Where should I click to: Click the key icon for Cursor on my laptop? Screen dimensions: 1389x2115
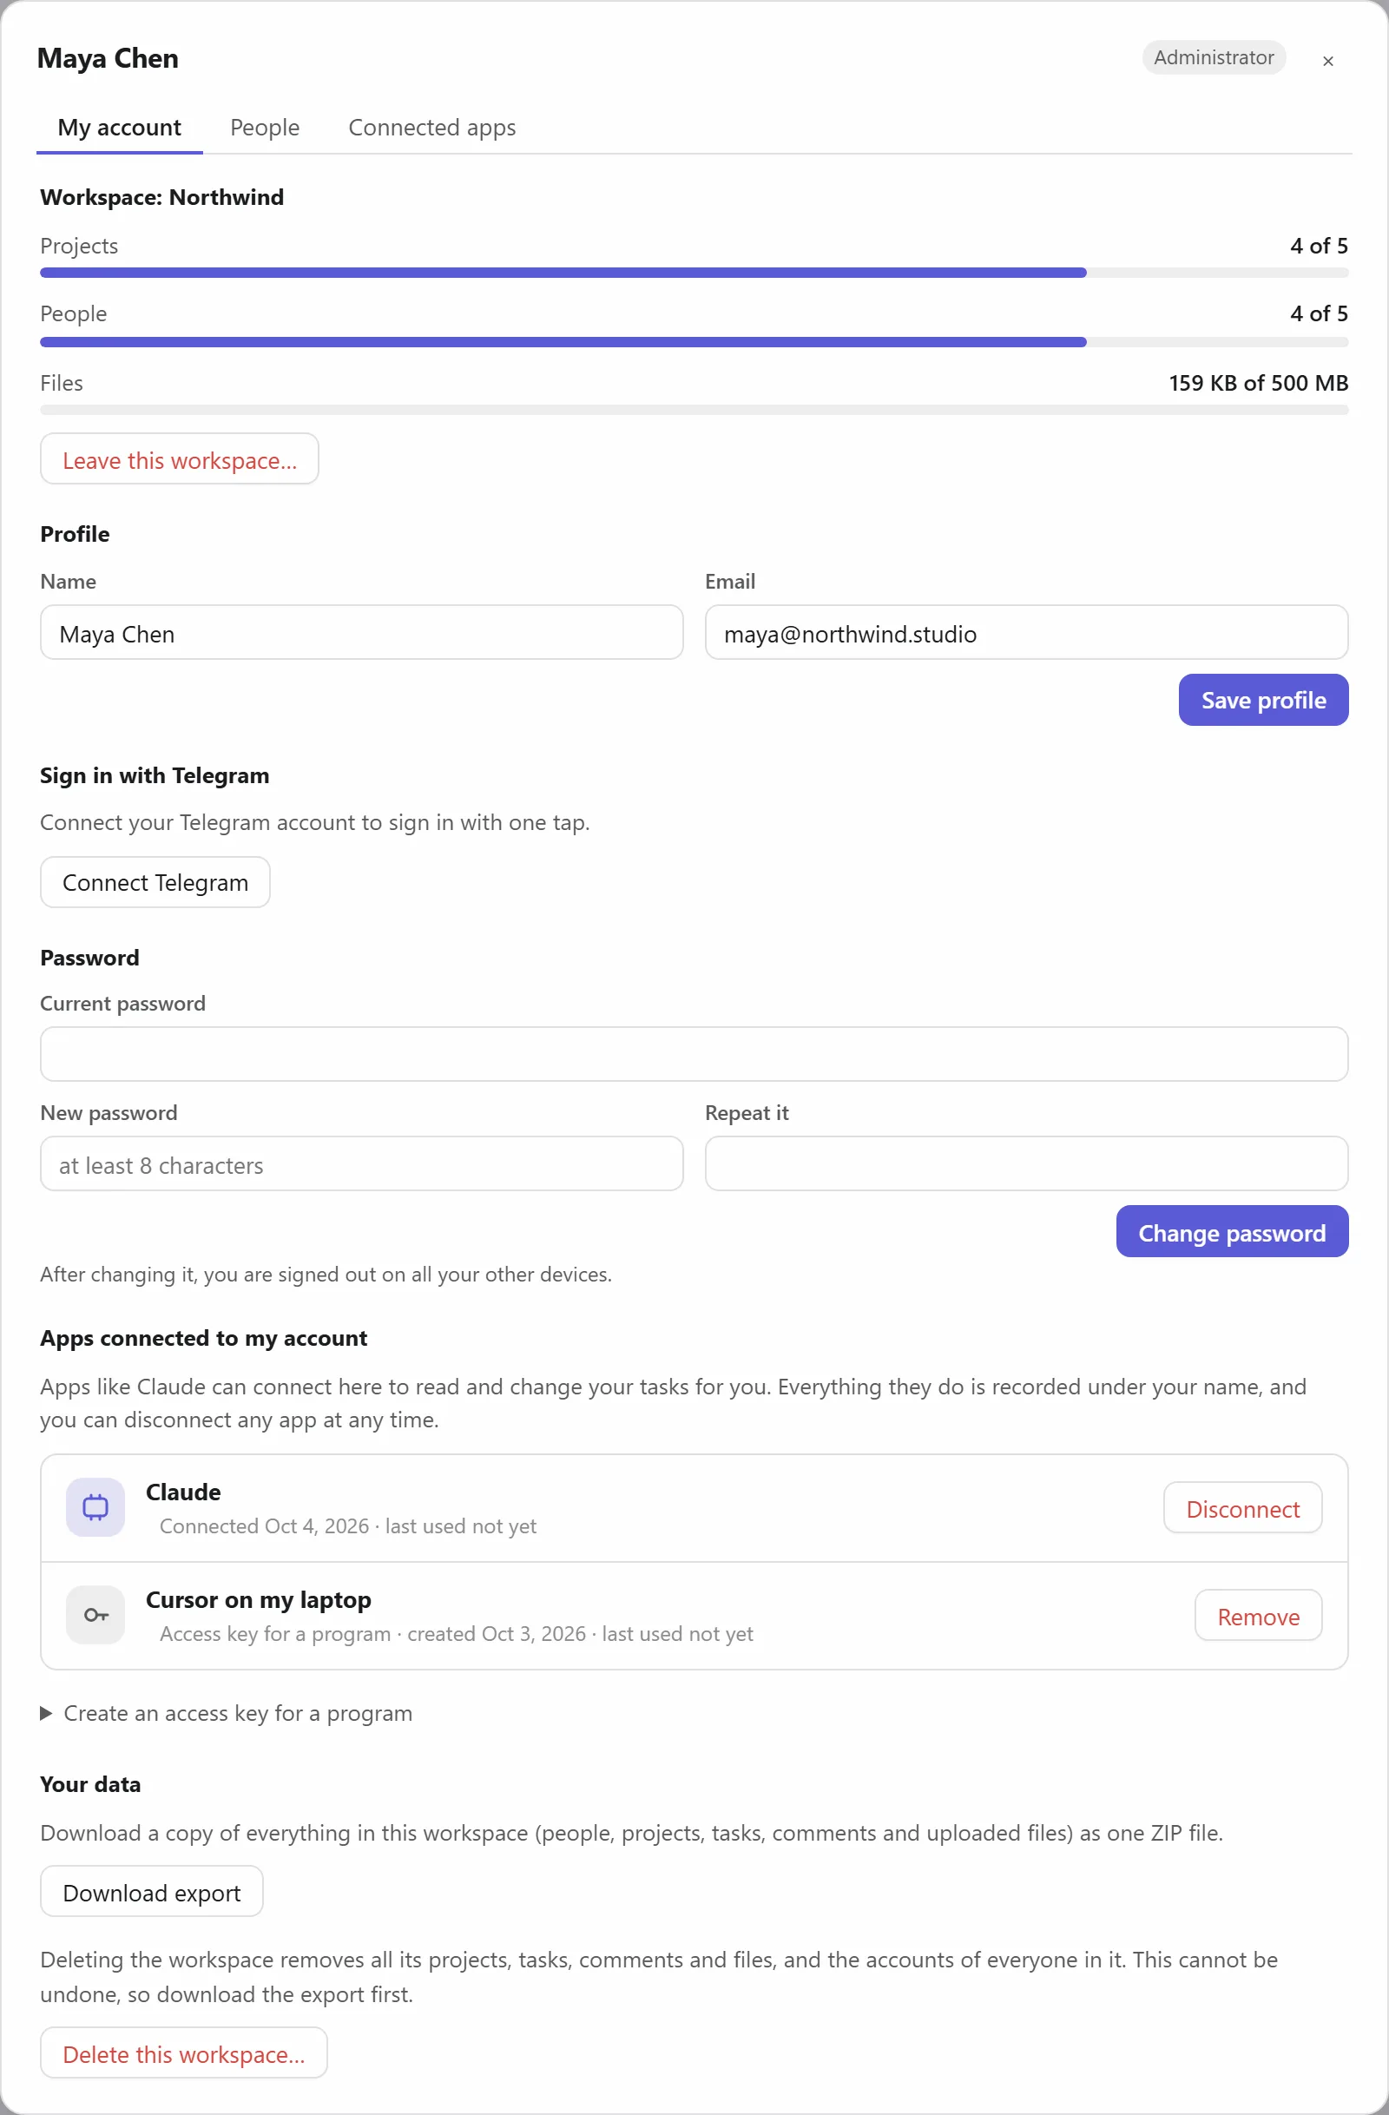[x=95, y=1615]
